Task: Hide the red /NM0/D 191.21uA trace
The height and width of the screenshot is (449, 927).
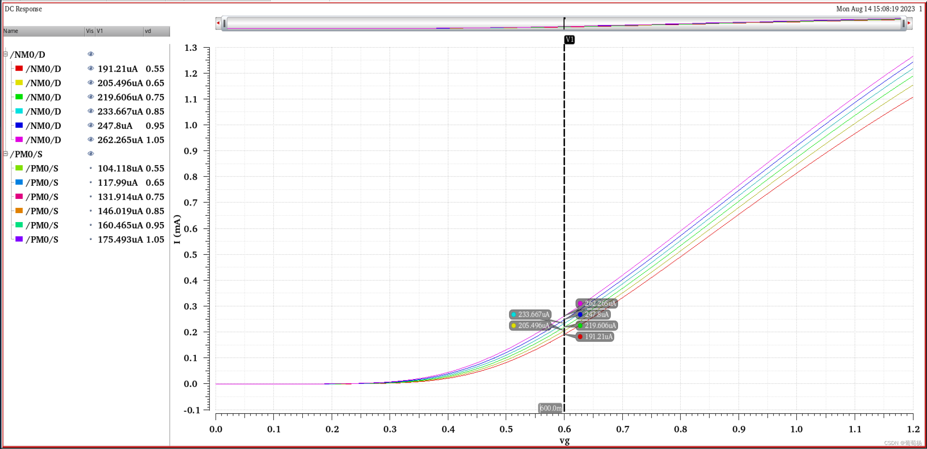Action: (x=91, y=68)
